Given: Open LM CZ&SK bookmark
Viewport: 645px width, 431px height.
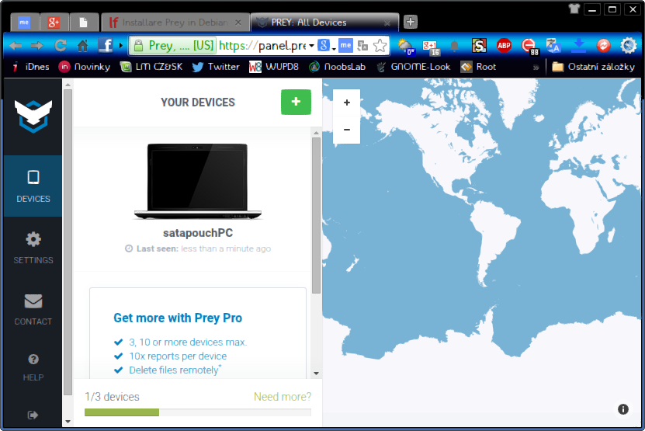Looking at the screenshot, I should click(x=151, y=67).
